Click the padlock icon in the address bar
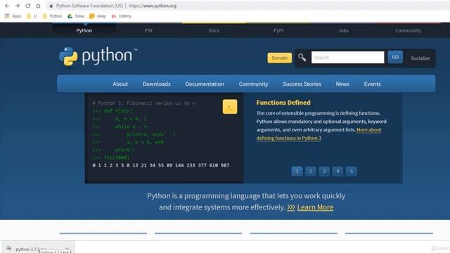Viewport: 450px width, 253px height. [51, 6]
